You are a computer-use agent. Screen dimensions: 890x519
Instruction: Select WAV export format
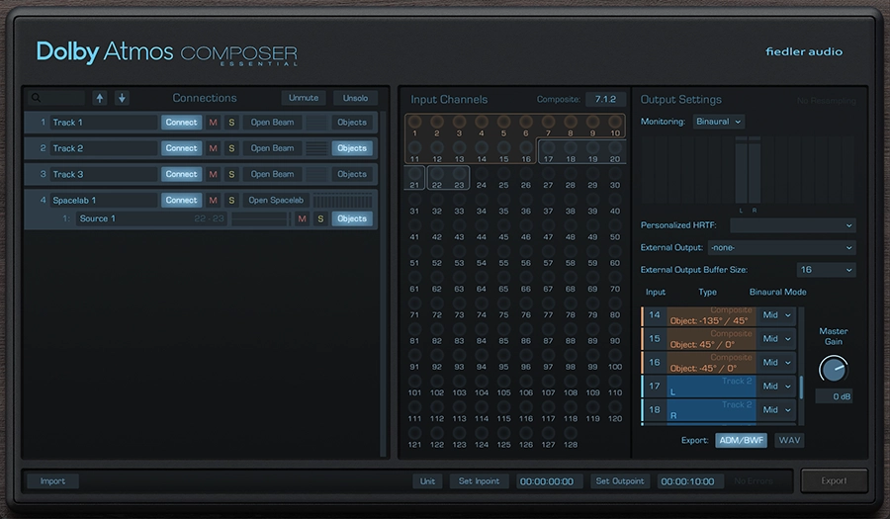coord(789,440)
